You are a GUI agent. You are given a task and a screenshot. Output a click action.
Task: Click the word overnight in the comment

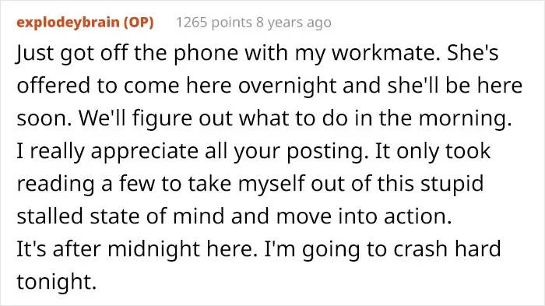pos(287,86)
